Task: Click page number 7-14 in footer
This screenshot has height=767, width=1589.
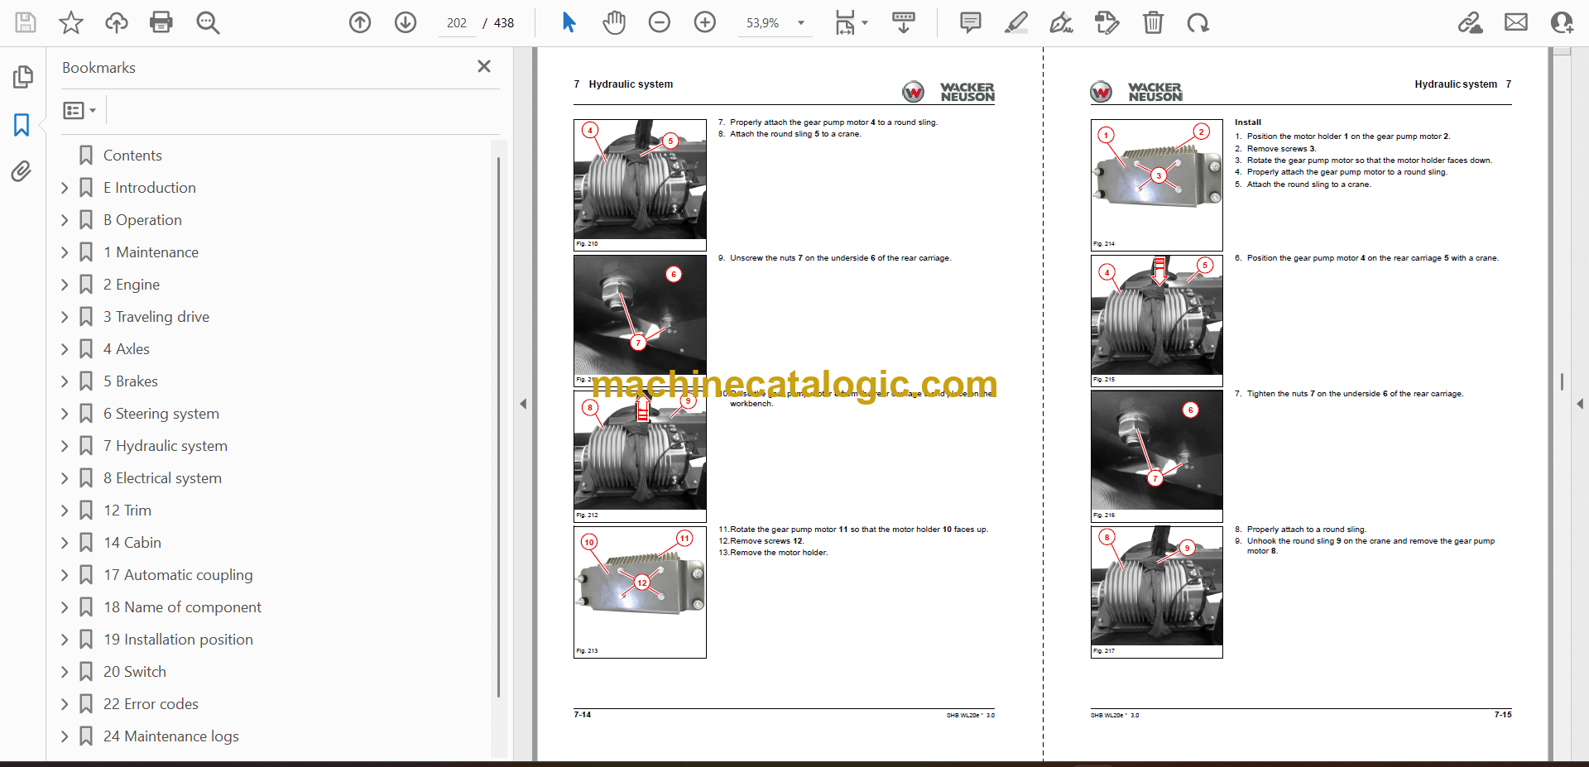Action: tap(583, 715)
